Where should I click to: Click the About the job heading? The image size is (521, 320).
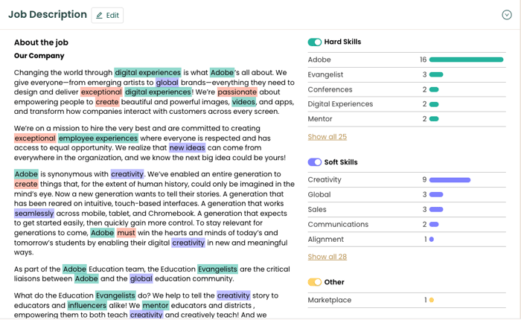41,42
